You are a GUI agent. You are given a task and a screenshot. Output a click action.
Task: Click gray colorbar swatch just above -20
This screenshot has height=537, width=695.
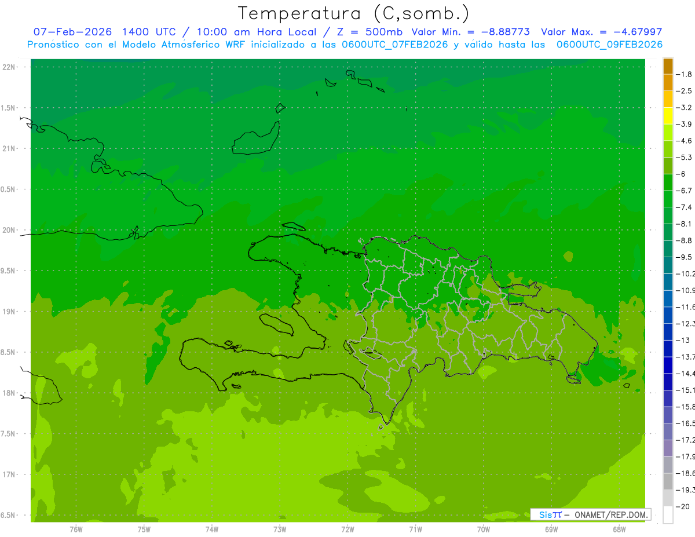[668, 498]
